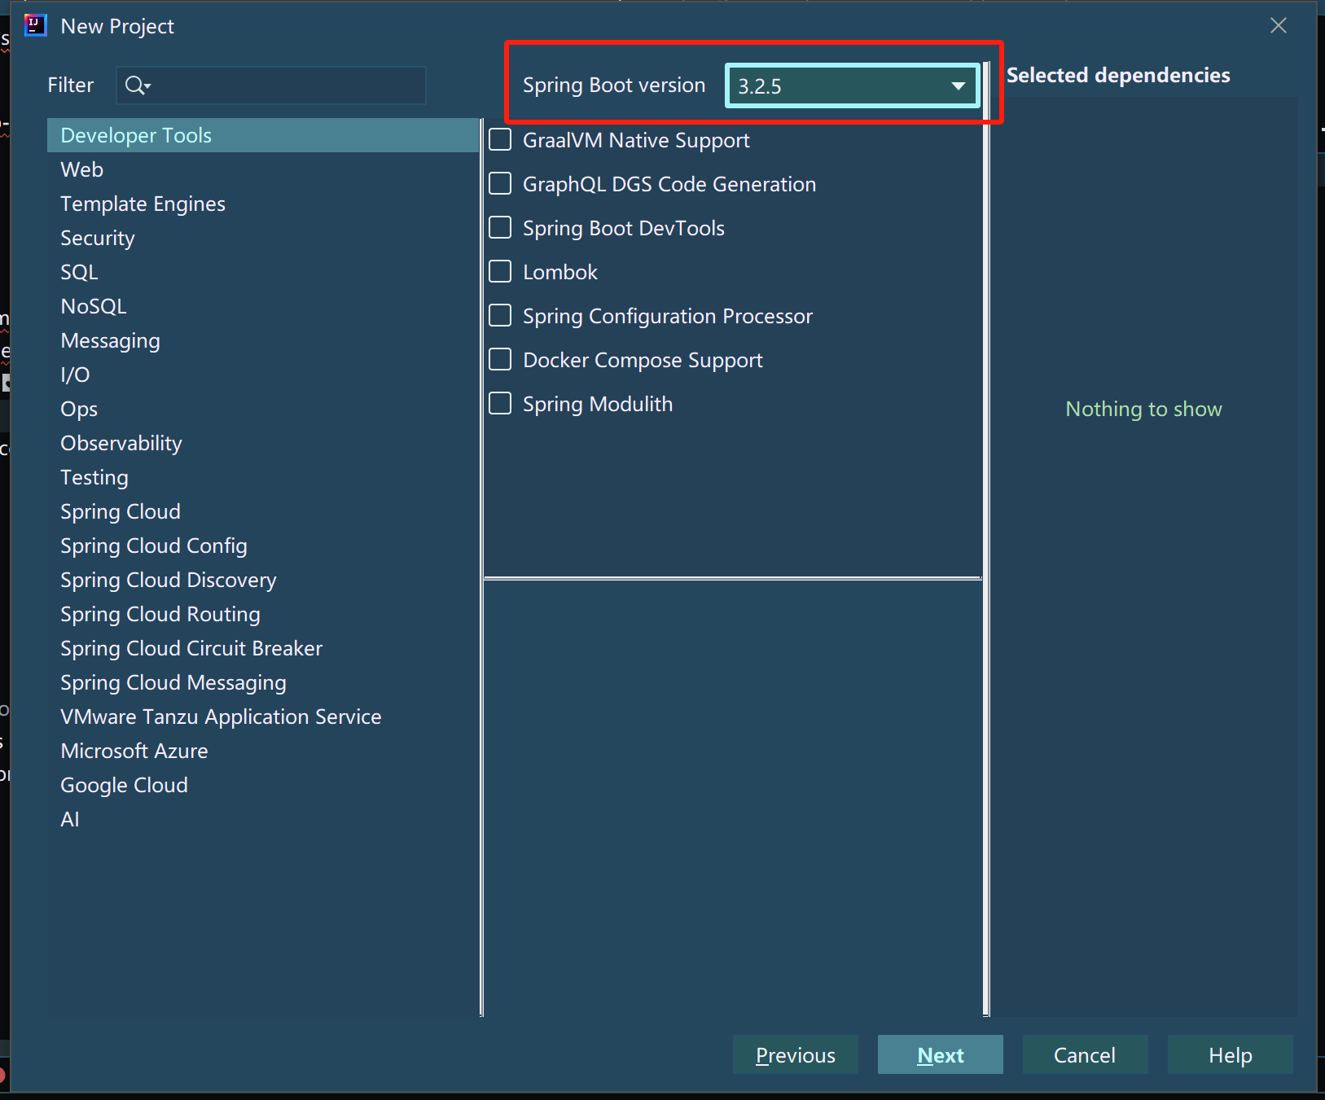Click the Spring Boot DevTools label
Screen dimensions: 1325x1100
tap(624, 228)
